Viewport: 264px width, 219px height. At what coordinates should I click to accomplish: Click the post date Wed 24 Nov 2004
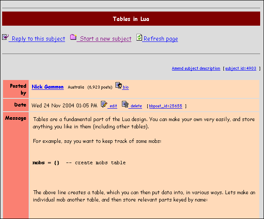click(x=64, y=106)
